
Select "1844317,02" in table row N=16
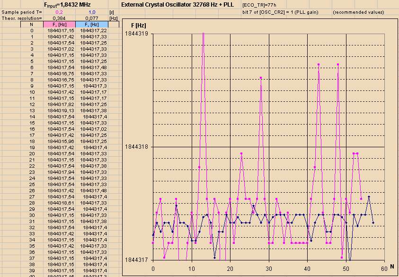click(x=92, y=129)
